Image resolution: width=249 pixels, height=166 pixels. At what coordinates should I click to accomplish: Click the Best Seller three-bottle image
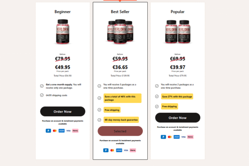[x=120, y=32]
